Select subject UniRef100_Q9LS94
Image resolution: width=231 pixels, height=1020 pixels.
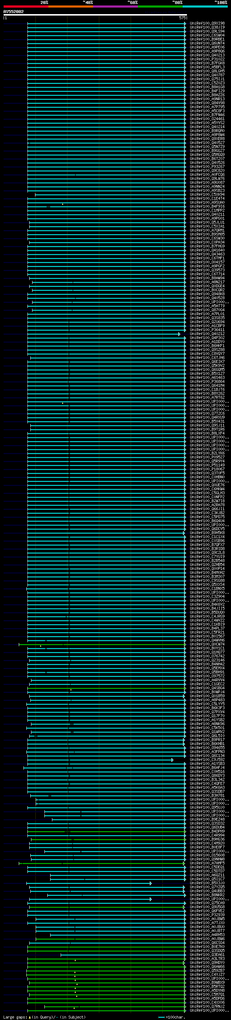pos(207,31)
